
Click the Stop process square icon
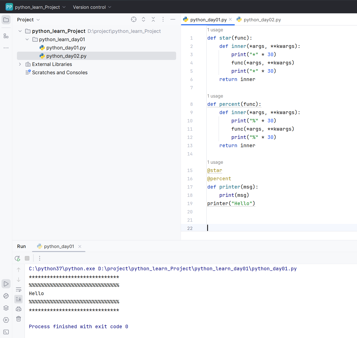[27, 258]
